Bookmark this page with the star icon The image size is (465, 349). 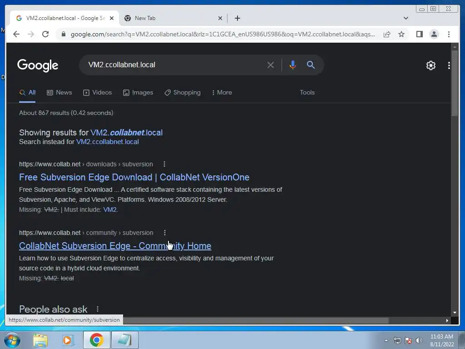click(401, 34)
